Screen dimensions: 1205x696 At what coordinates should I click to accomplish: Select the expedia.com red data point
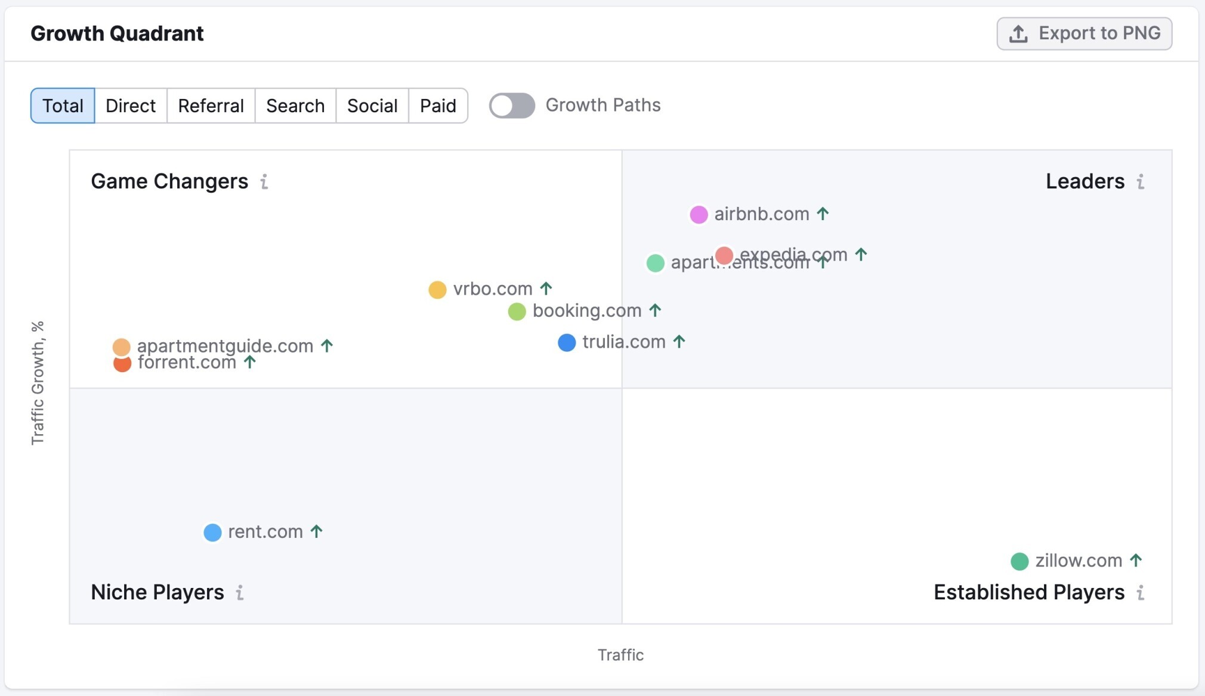(724, 255)
